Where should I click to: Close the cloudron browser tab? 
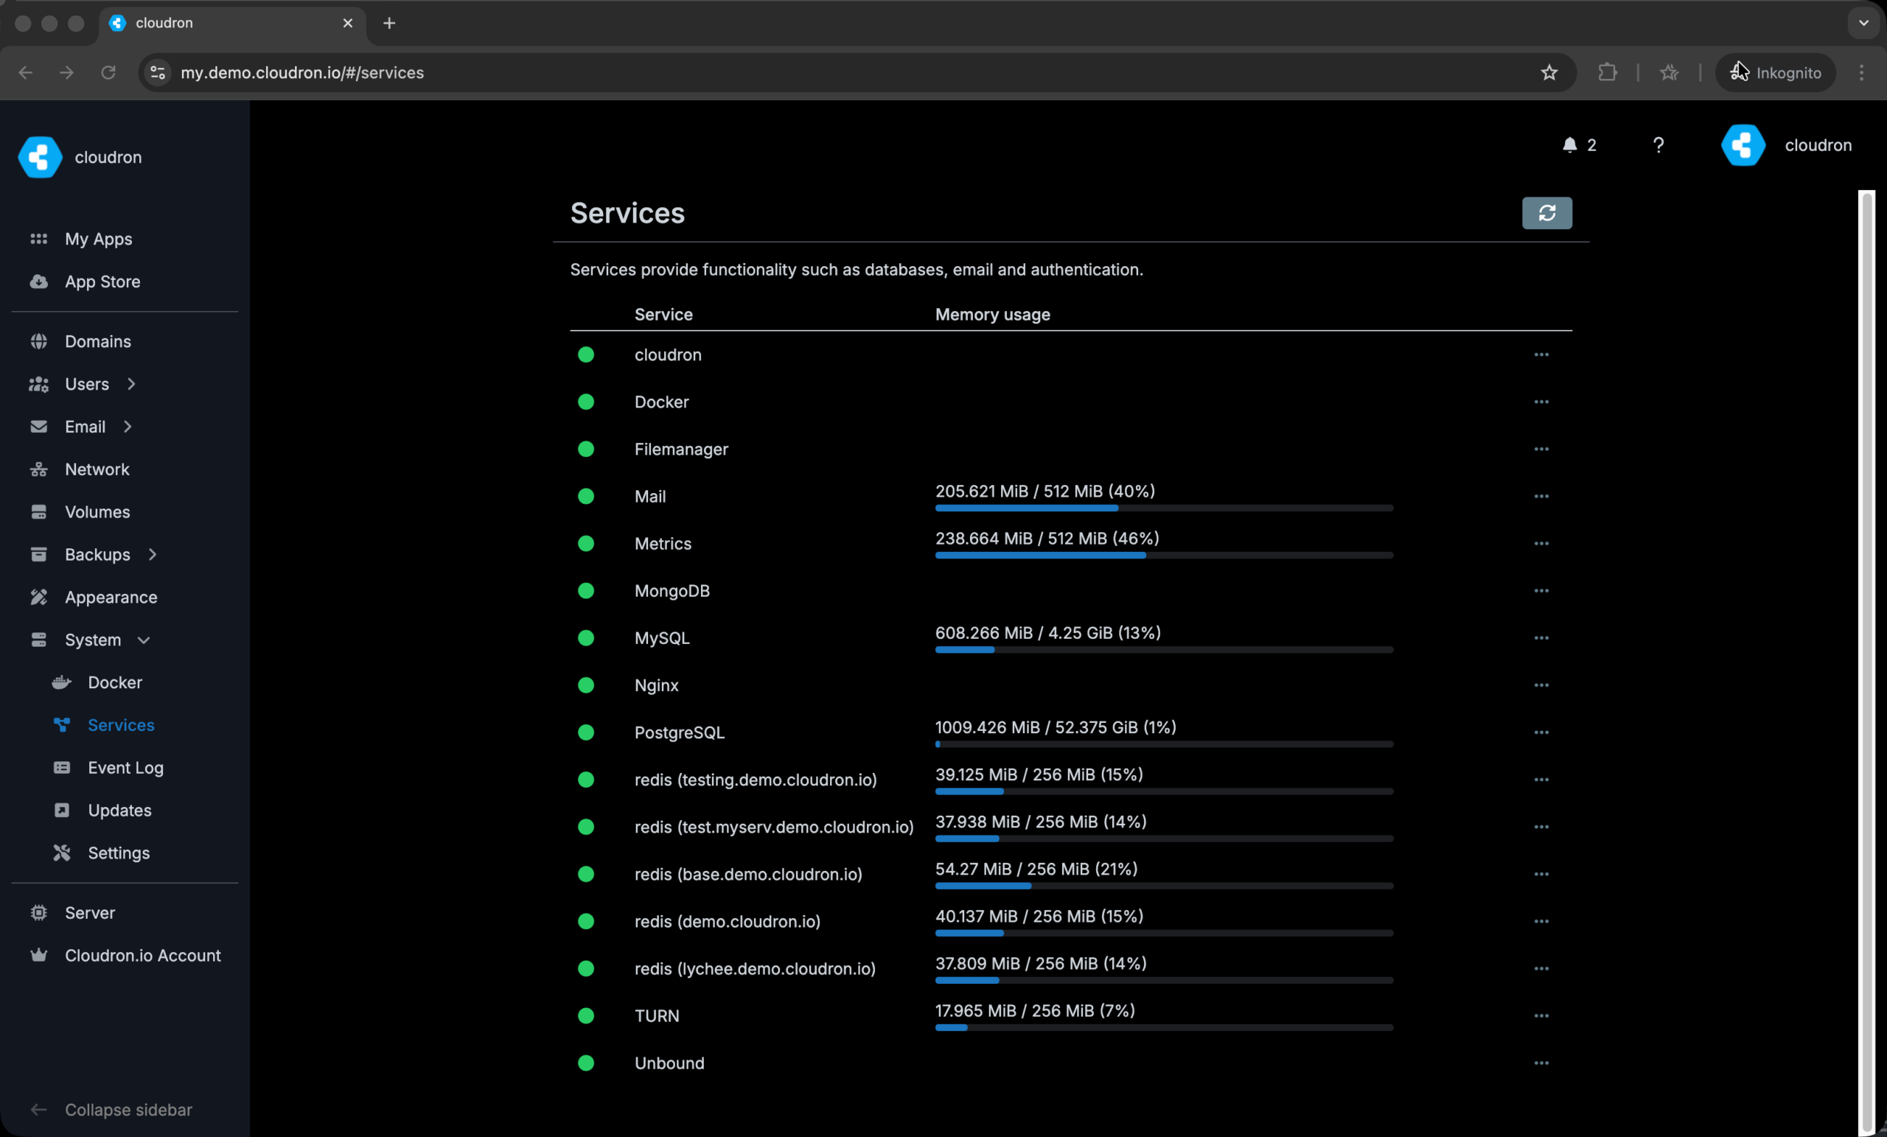(x=348, y=23)
